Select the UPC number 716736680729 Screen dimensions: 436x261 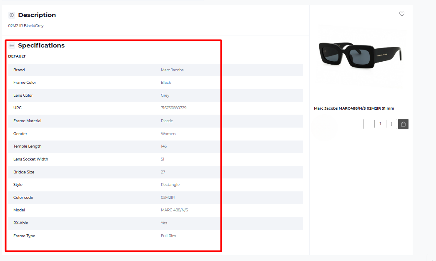tap(173, 108)
